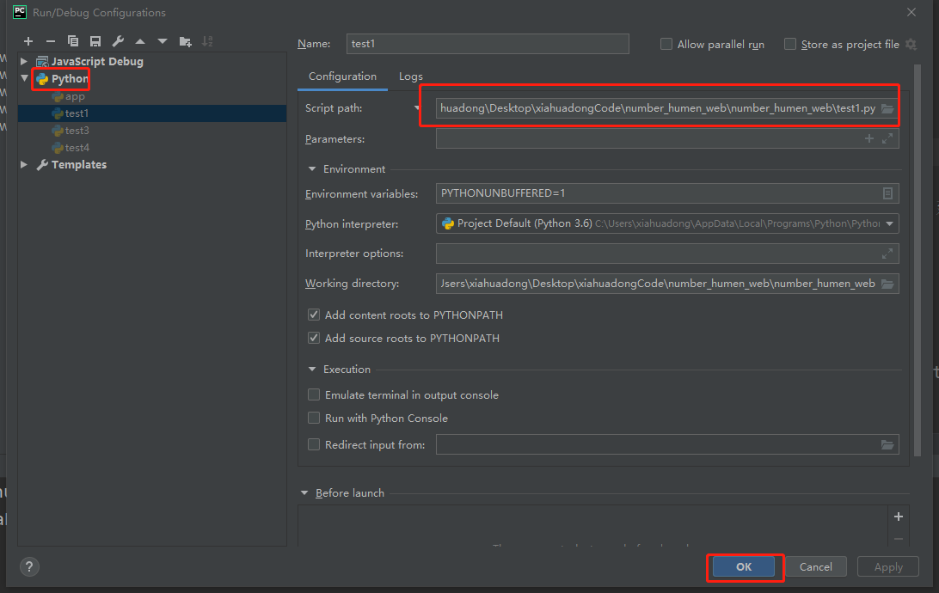Sort configurations alphabetically
The width and height of the screenshot is (939, 593).
coord(207,41)
